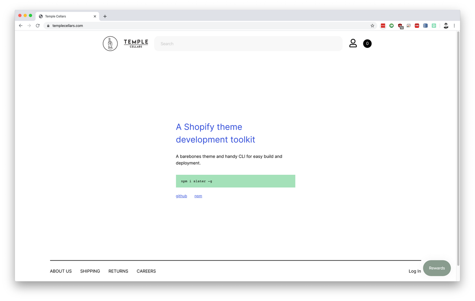Image resolution: width=475 pixels, height=301 pixels.
Task: Open the SHIPPING footer link
Action: click(x=90, y=271)
